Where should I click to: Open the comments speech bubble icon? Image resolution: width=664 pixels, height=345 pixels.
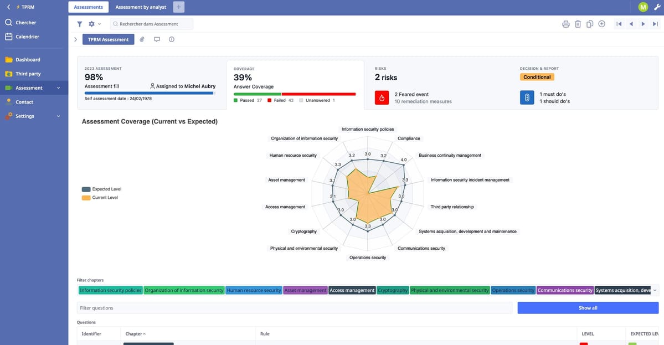pyautogui.click(x=157, y=39)
